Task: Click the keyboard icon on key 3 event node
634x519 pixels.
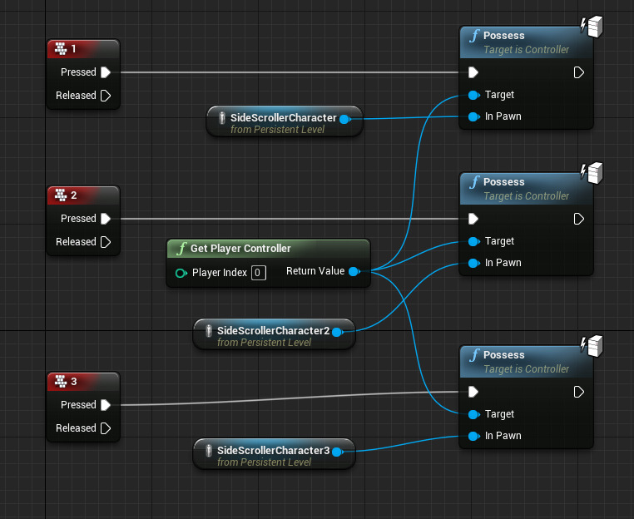Action: coord(61,381)
